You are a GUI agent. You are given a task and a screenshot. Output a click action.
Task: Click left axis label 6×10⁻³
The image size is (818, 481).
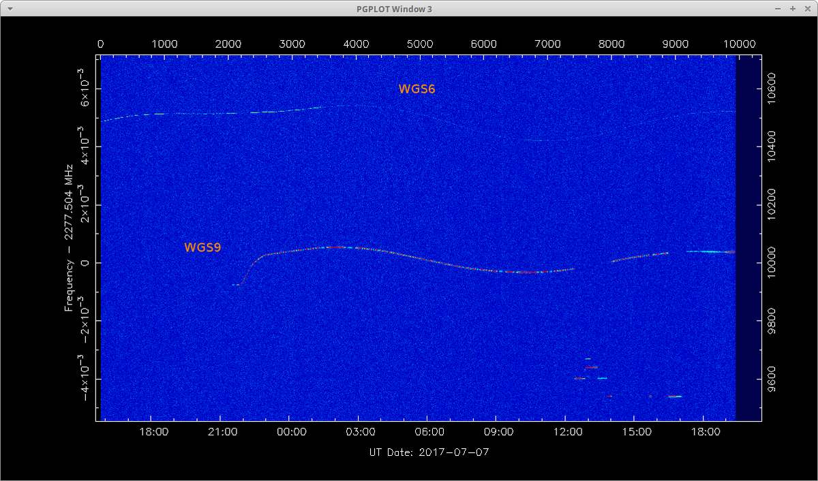pyautogui.click(x=82, y=87)
